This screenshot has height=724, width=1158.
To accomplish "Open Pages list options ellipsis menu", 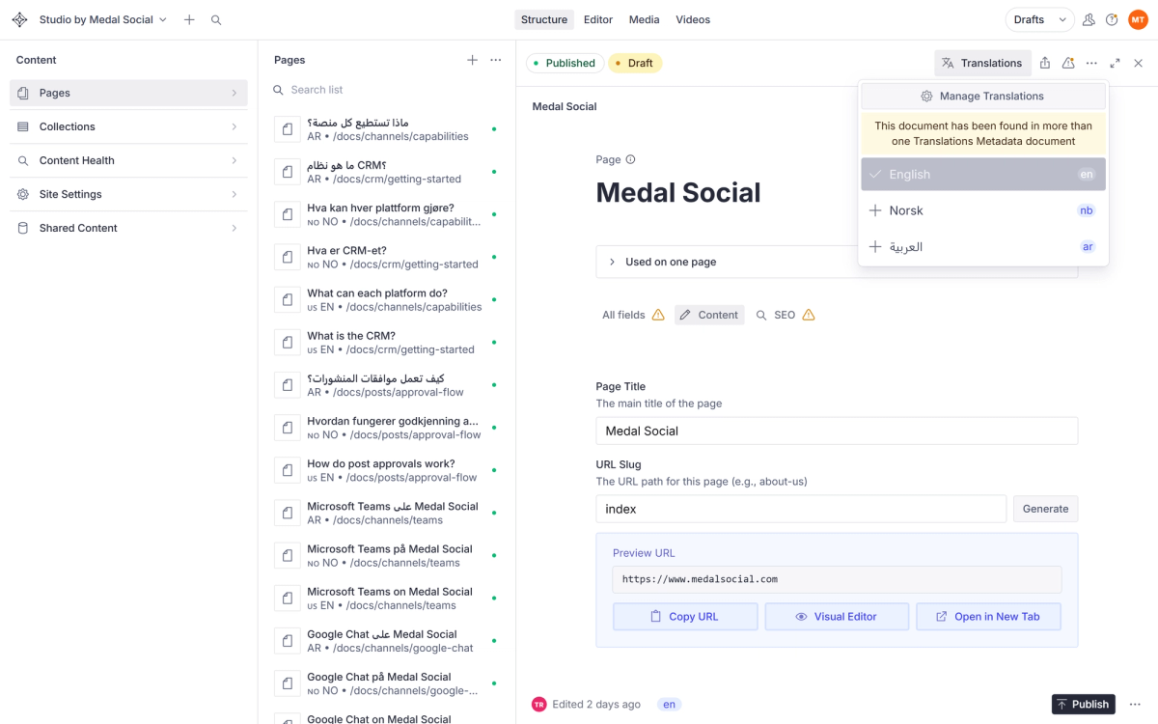I will [496, 60].
